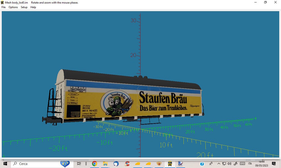
Task: Click the clock showing 09/05/2023
Action: point(262,164)
